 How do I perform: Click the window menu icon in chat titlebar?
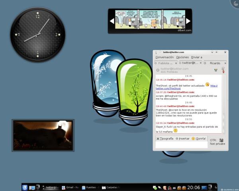[156, 52]
